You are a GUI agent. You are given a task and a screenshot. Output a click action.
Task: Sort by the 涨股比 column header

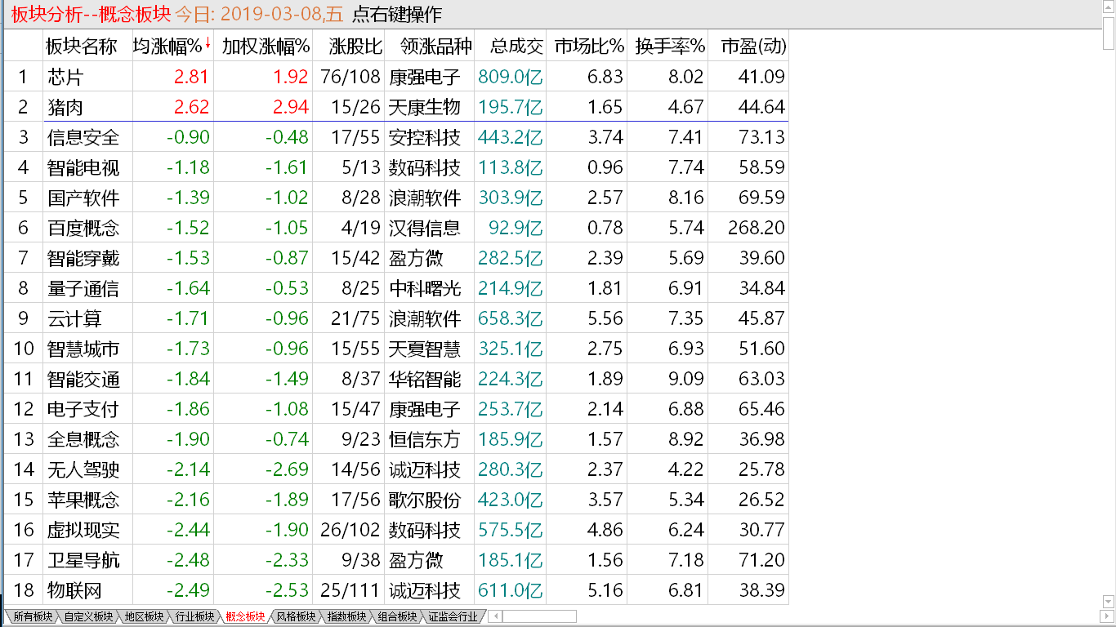(349, 47)
